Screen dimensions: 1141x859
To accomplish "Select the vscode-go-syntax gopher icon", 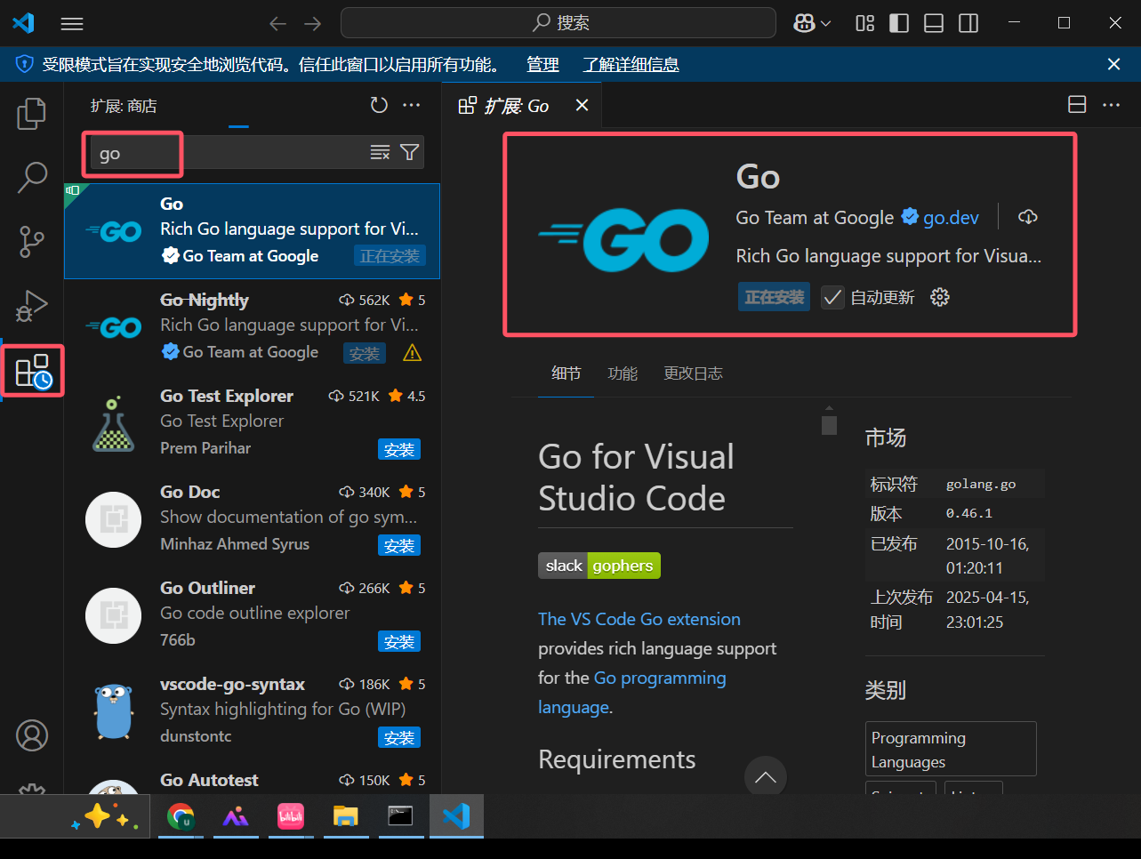I will coord(113,711).
